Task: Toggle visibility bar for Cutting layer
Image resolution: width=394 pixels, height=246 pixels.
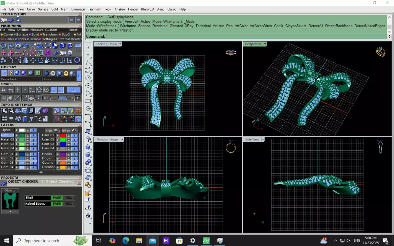Action: 75,163
